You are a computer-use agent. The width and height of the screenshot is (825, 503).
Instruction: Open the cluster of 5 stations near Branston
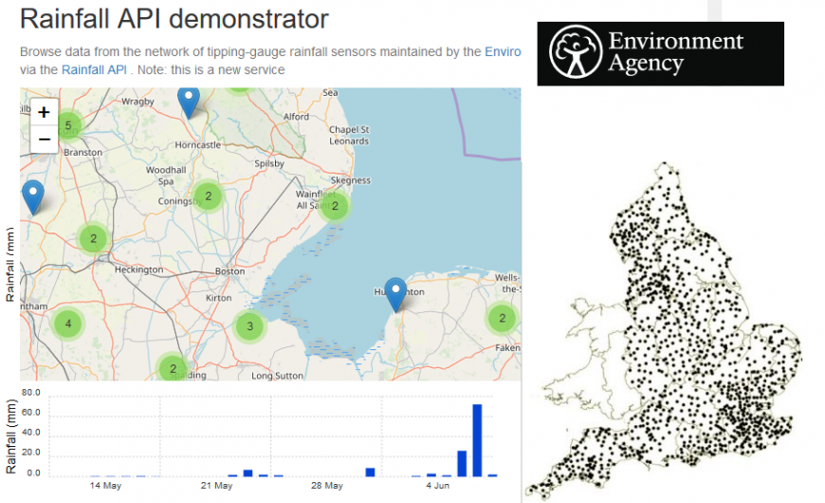68,125
